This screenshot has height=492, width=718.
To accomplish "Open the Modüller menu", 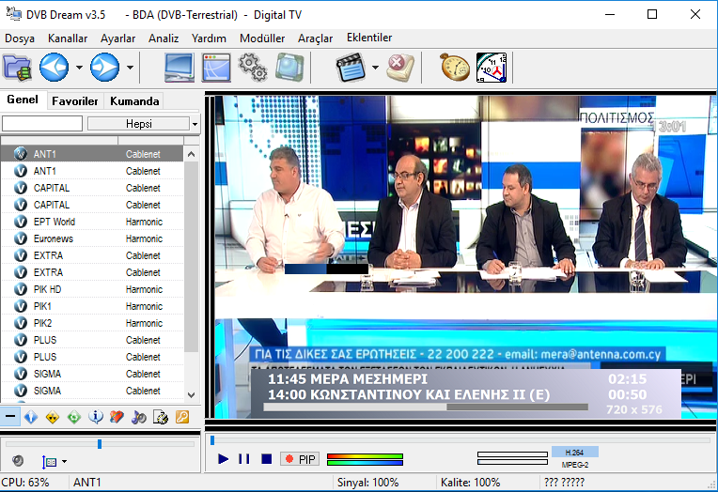I will pos(262,38).
